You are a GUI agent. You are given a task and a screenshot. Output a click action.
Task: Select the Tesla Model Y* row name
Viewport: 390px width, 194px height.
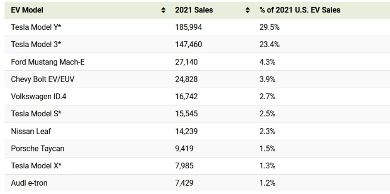pos(37,27)
